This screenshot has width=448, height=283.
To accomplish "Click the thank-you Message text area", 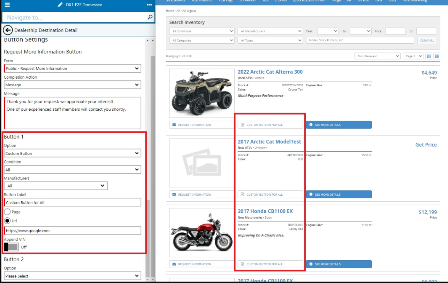I will pyautogui.click(x=73, y=113).
